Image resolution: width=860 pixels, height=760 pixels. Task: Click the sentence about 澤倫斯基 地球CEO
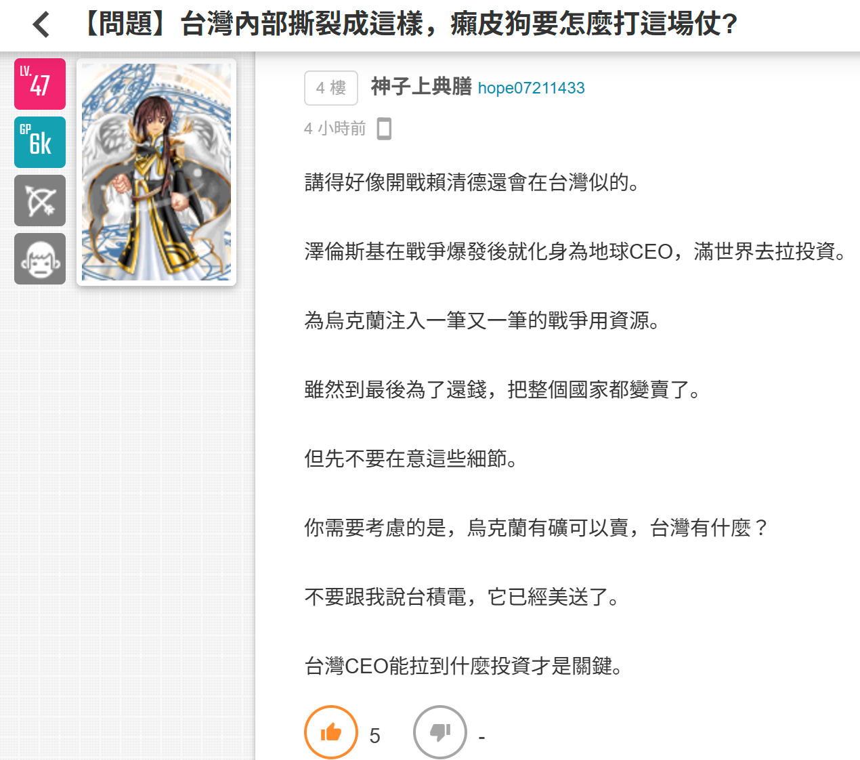coord(576,252)
